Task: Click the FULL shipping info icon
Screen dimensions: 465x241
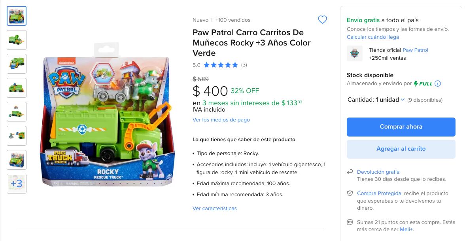Action: click(438, 83)
